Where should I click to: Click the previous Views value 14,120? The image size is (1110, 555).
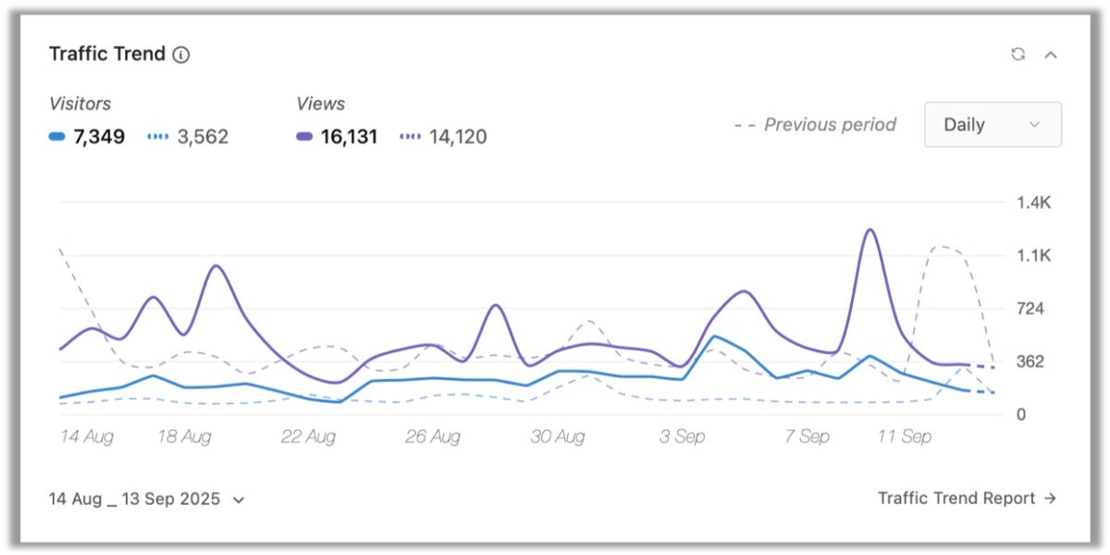[458, 138]
